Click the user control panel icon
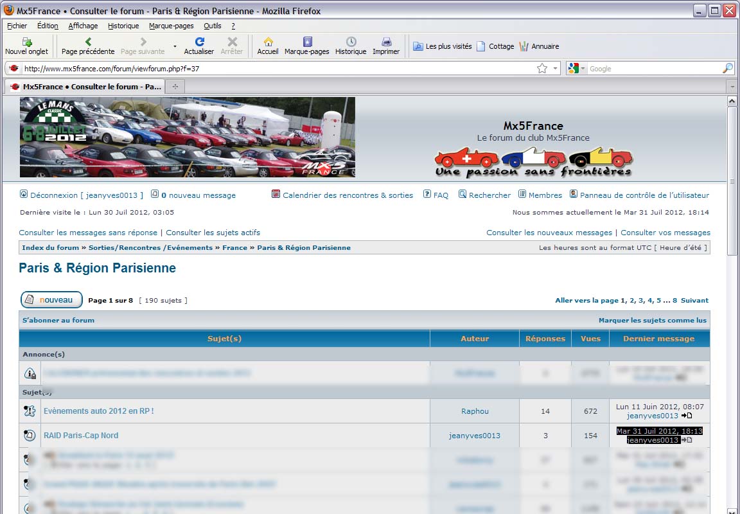This screenshot has height=514, width=740. [x=574, y=194]
